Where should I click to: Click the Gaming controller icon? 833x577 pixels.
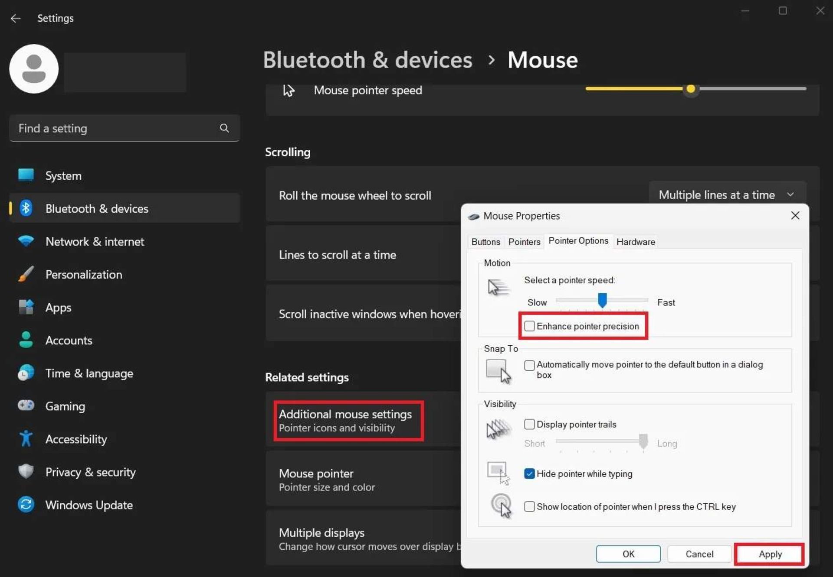tap(26, 406)
